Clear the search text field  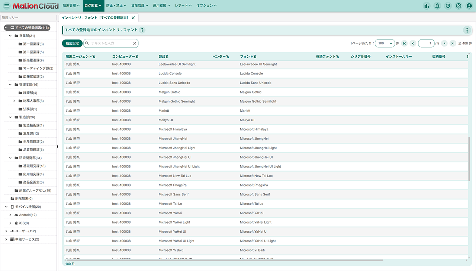(135, 44)
